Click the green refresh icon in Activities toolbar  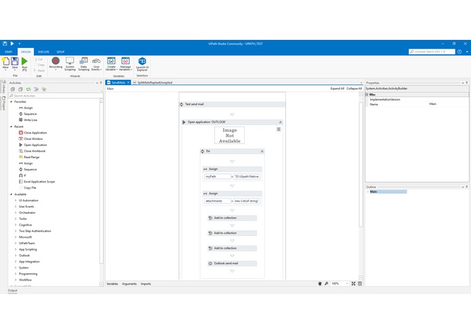click(28, 89)
